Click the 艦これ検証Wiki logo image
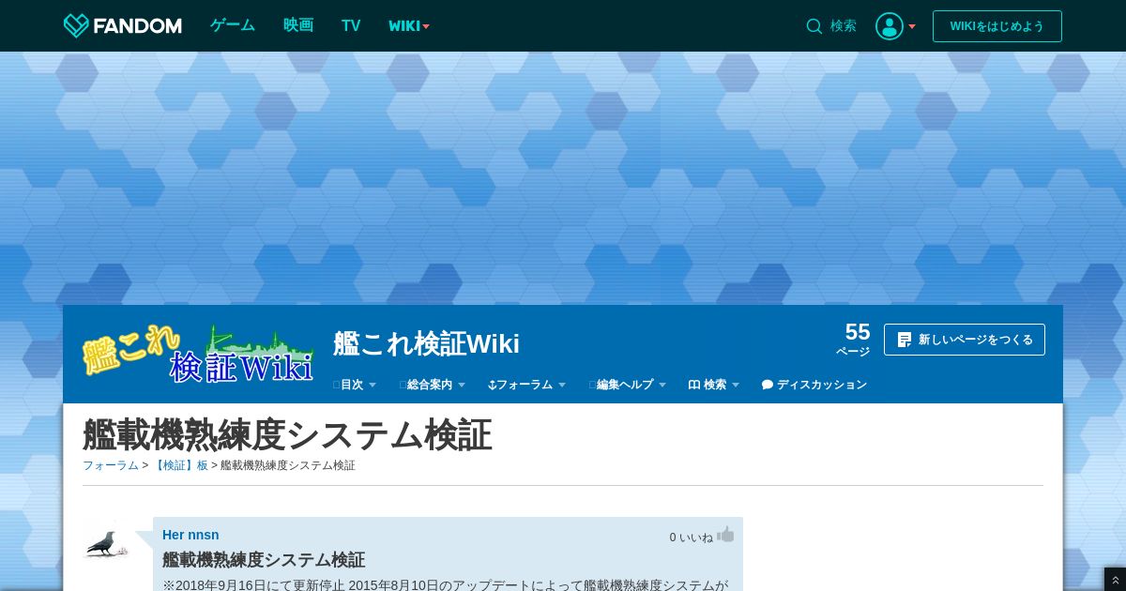1126x591 pixels. tap(198, 355)
